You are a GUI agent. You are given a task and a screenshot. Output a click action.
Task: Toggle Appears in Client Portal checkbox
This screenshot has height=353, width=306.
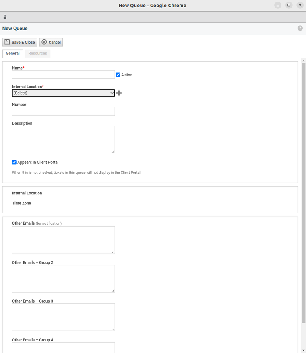click(14, 162)
